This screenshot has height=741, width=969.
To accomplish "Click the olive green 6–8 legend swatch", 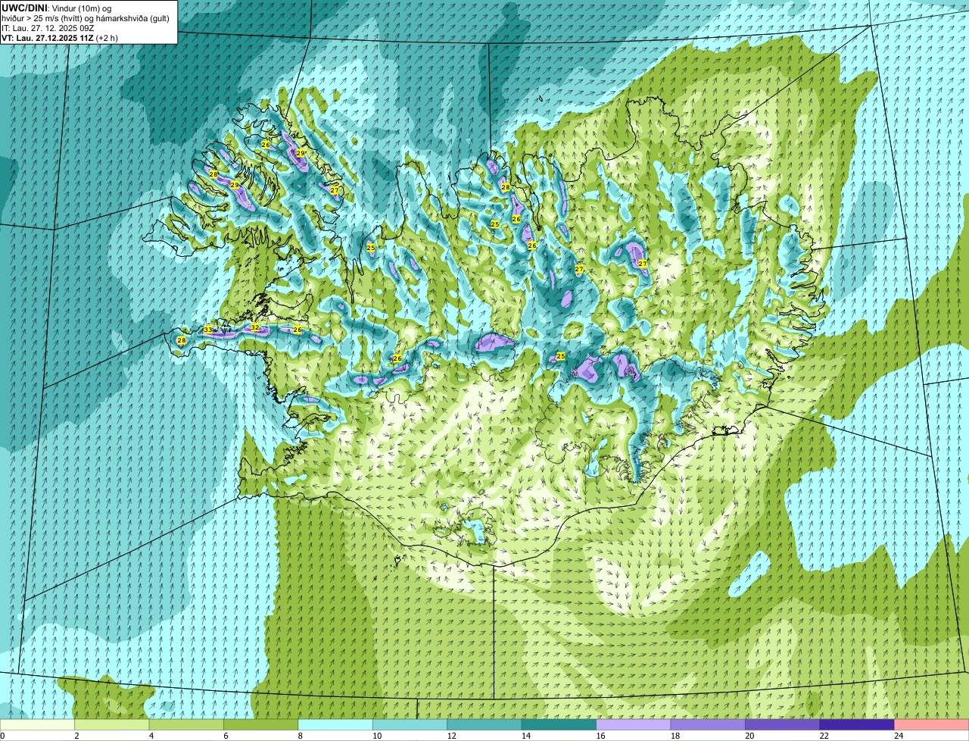I will click(262, 724).
